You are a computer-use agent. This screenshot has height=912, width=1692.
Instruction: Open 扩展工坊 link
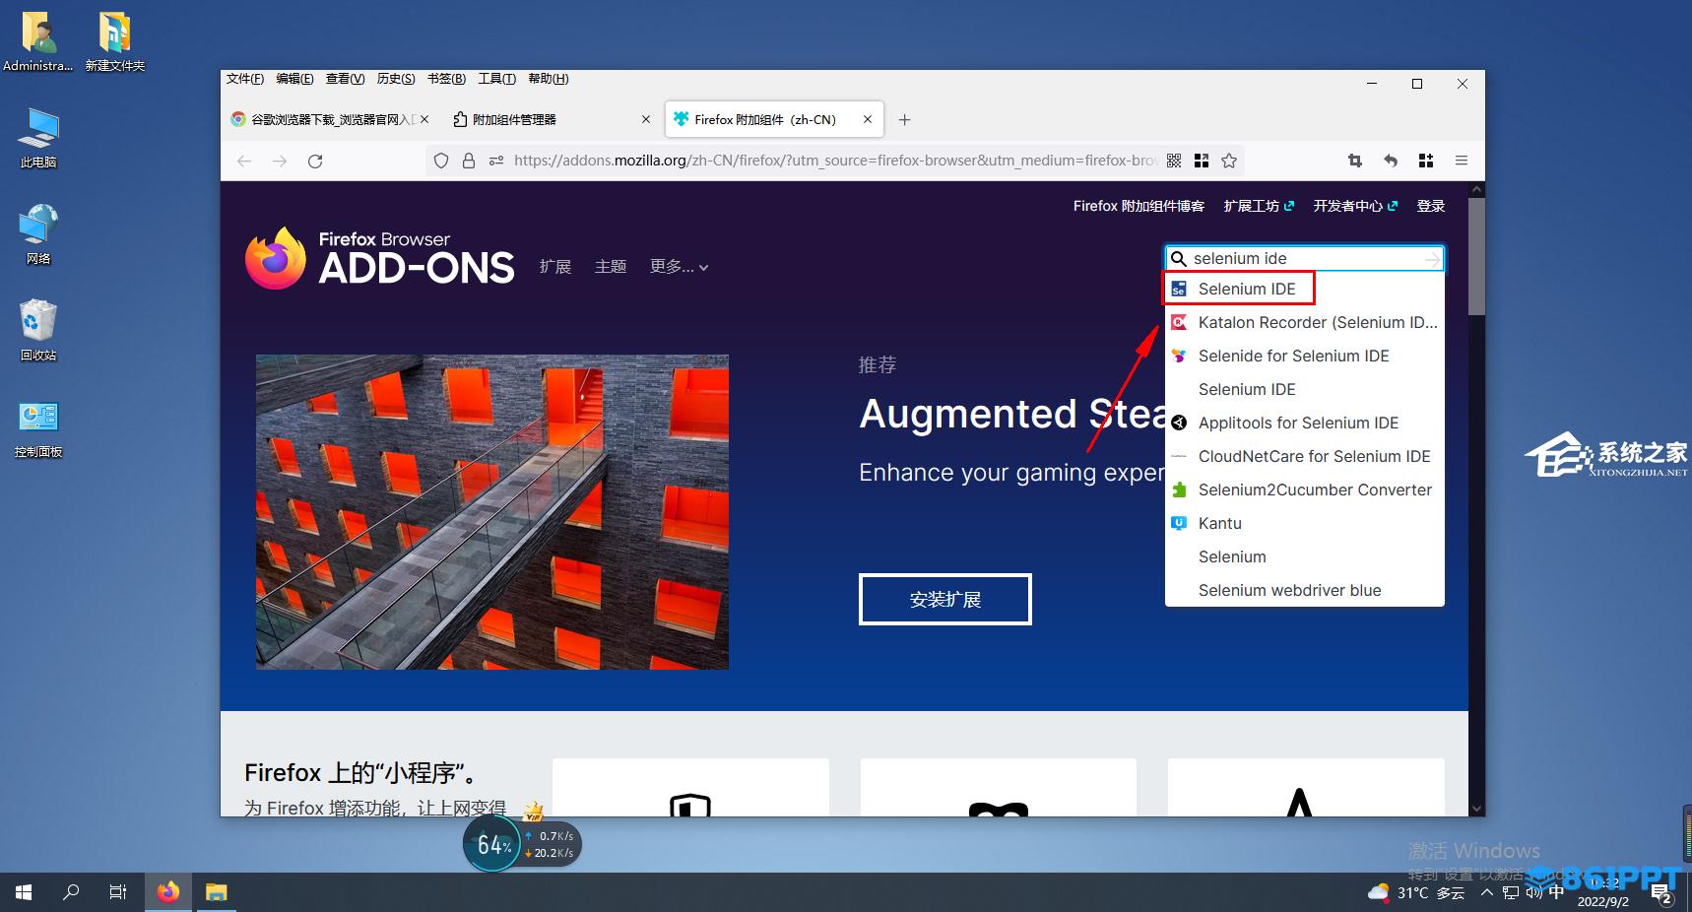click(1259, 206)
